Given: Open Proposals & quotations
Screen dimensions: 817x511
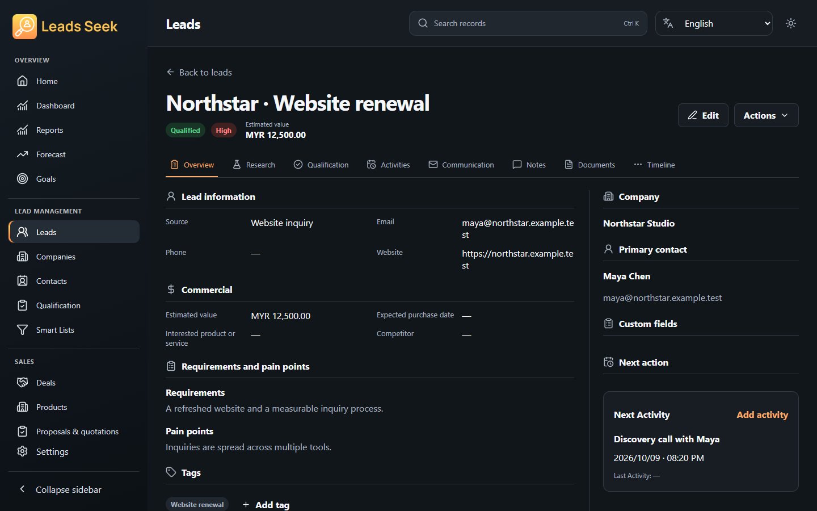Looking at the screenshot, I should click(x=74, y=432).
